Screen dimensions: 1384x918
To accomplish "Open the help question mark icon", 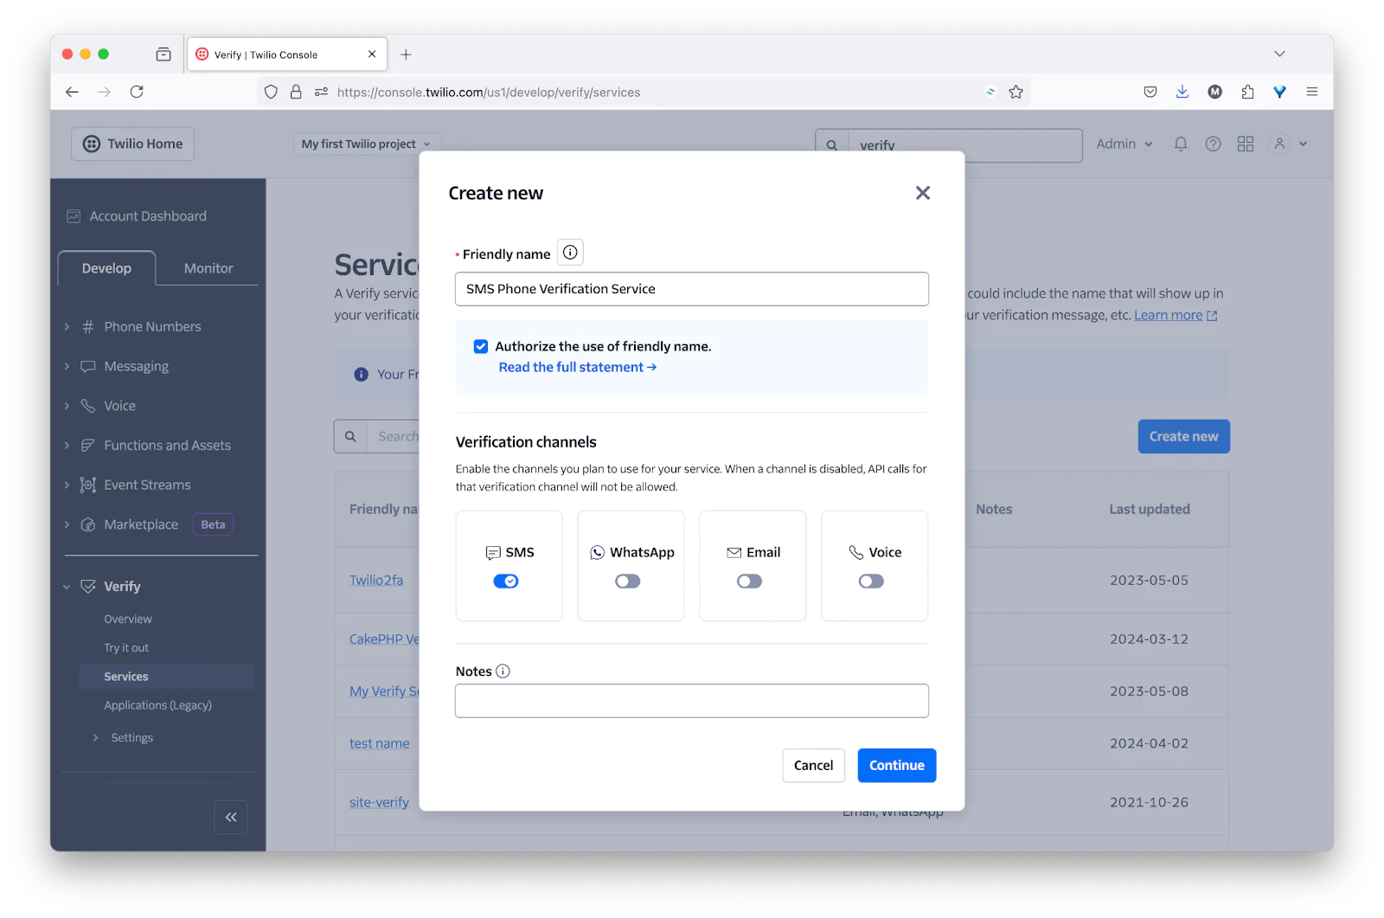I will click(1214, 144).
